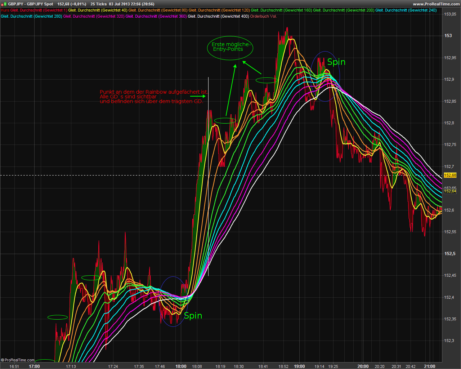Screen dimensions: 461x369
Task: Select the yellow Gewichtet 40 moving average legend
Action: 98,10
